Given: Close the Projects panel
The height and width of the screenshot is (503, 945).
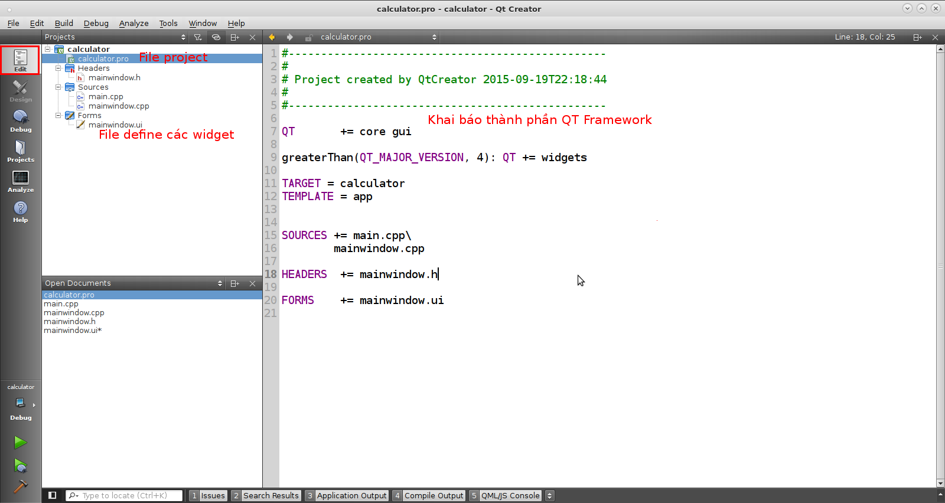Looking at the screenshot, I should (x=252, y=37).
